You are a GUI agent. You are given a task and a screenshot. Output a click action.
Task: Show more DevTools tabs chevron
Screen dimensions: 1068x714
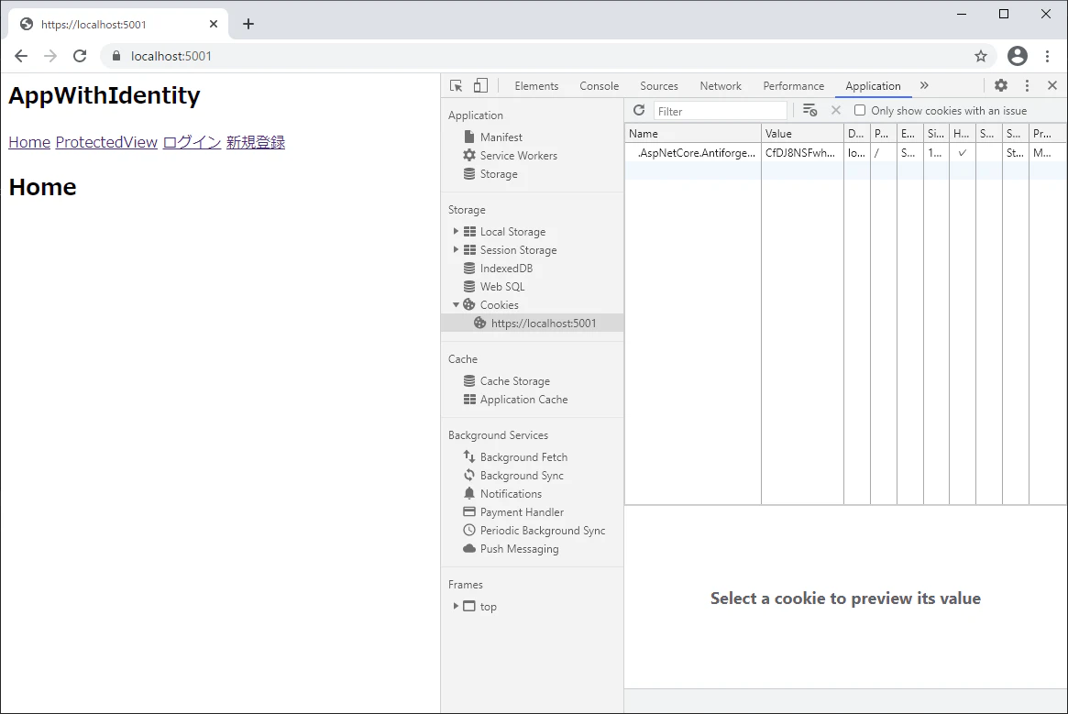(x=924, y=85)
